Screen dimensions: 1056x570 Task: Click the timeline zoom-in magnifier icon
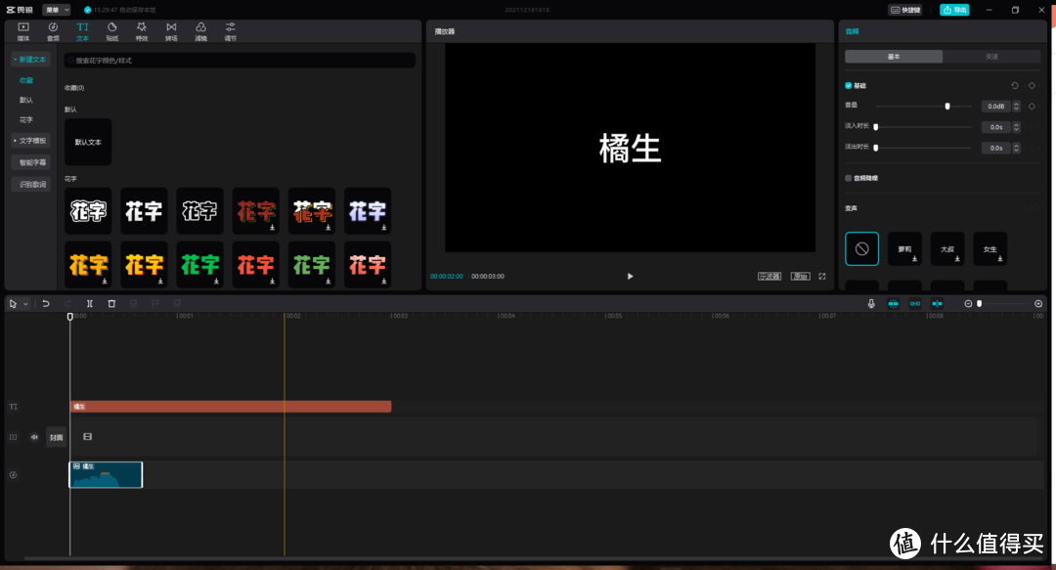[1038, 304]
